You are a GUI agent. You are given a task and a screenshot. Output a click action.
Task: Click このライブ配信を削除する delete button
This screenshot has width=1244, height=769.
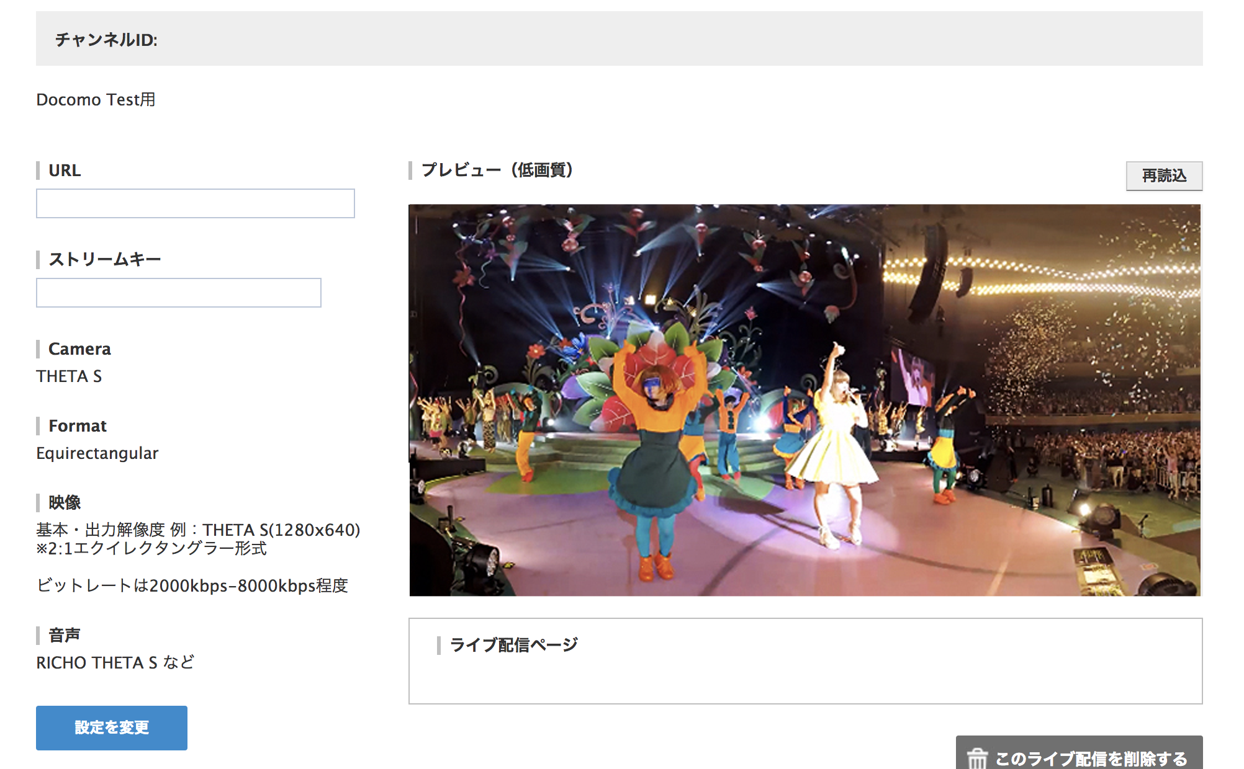tap(1079, 753)
